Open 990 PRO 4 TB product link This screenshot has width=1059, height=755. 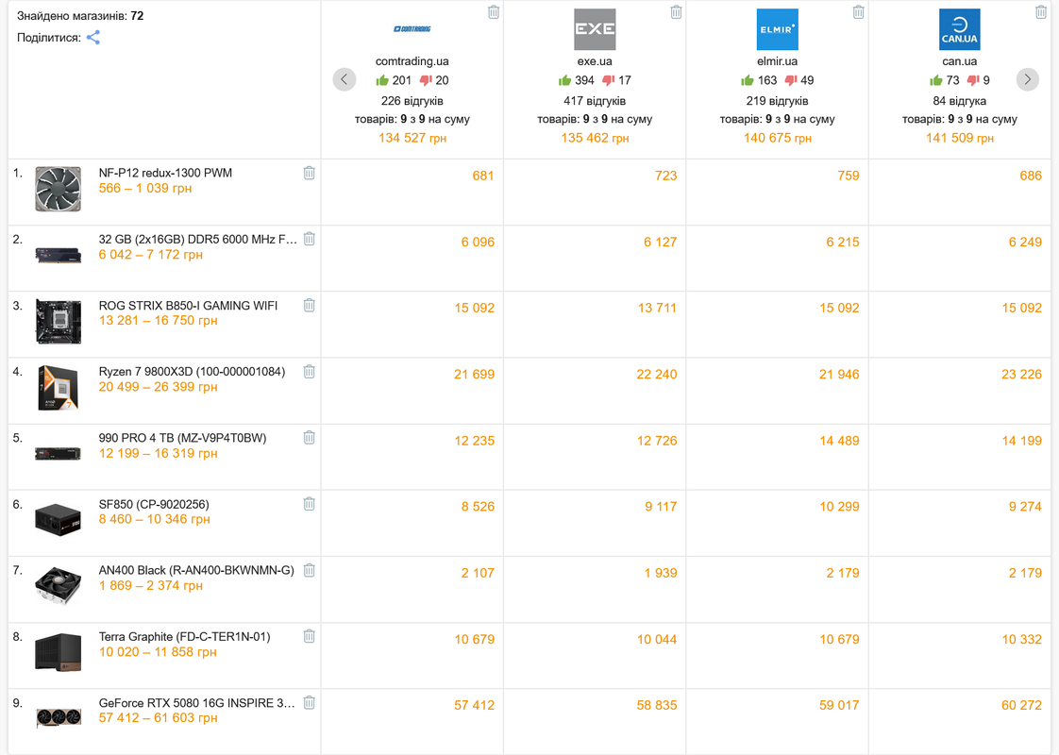182,438
